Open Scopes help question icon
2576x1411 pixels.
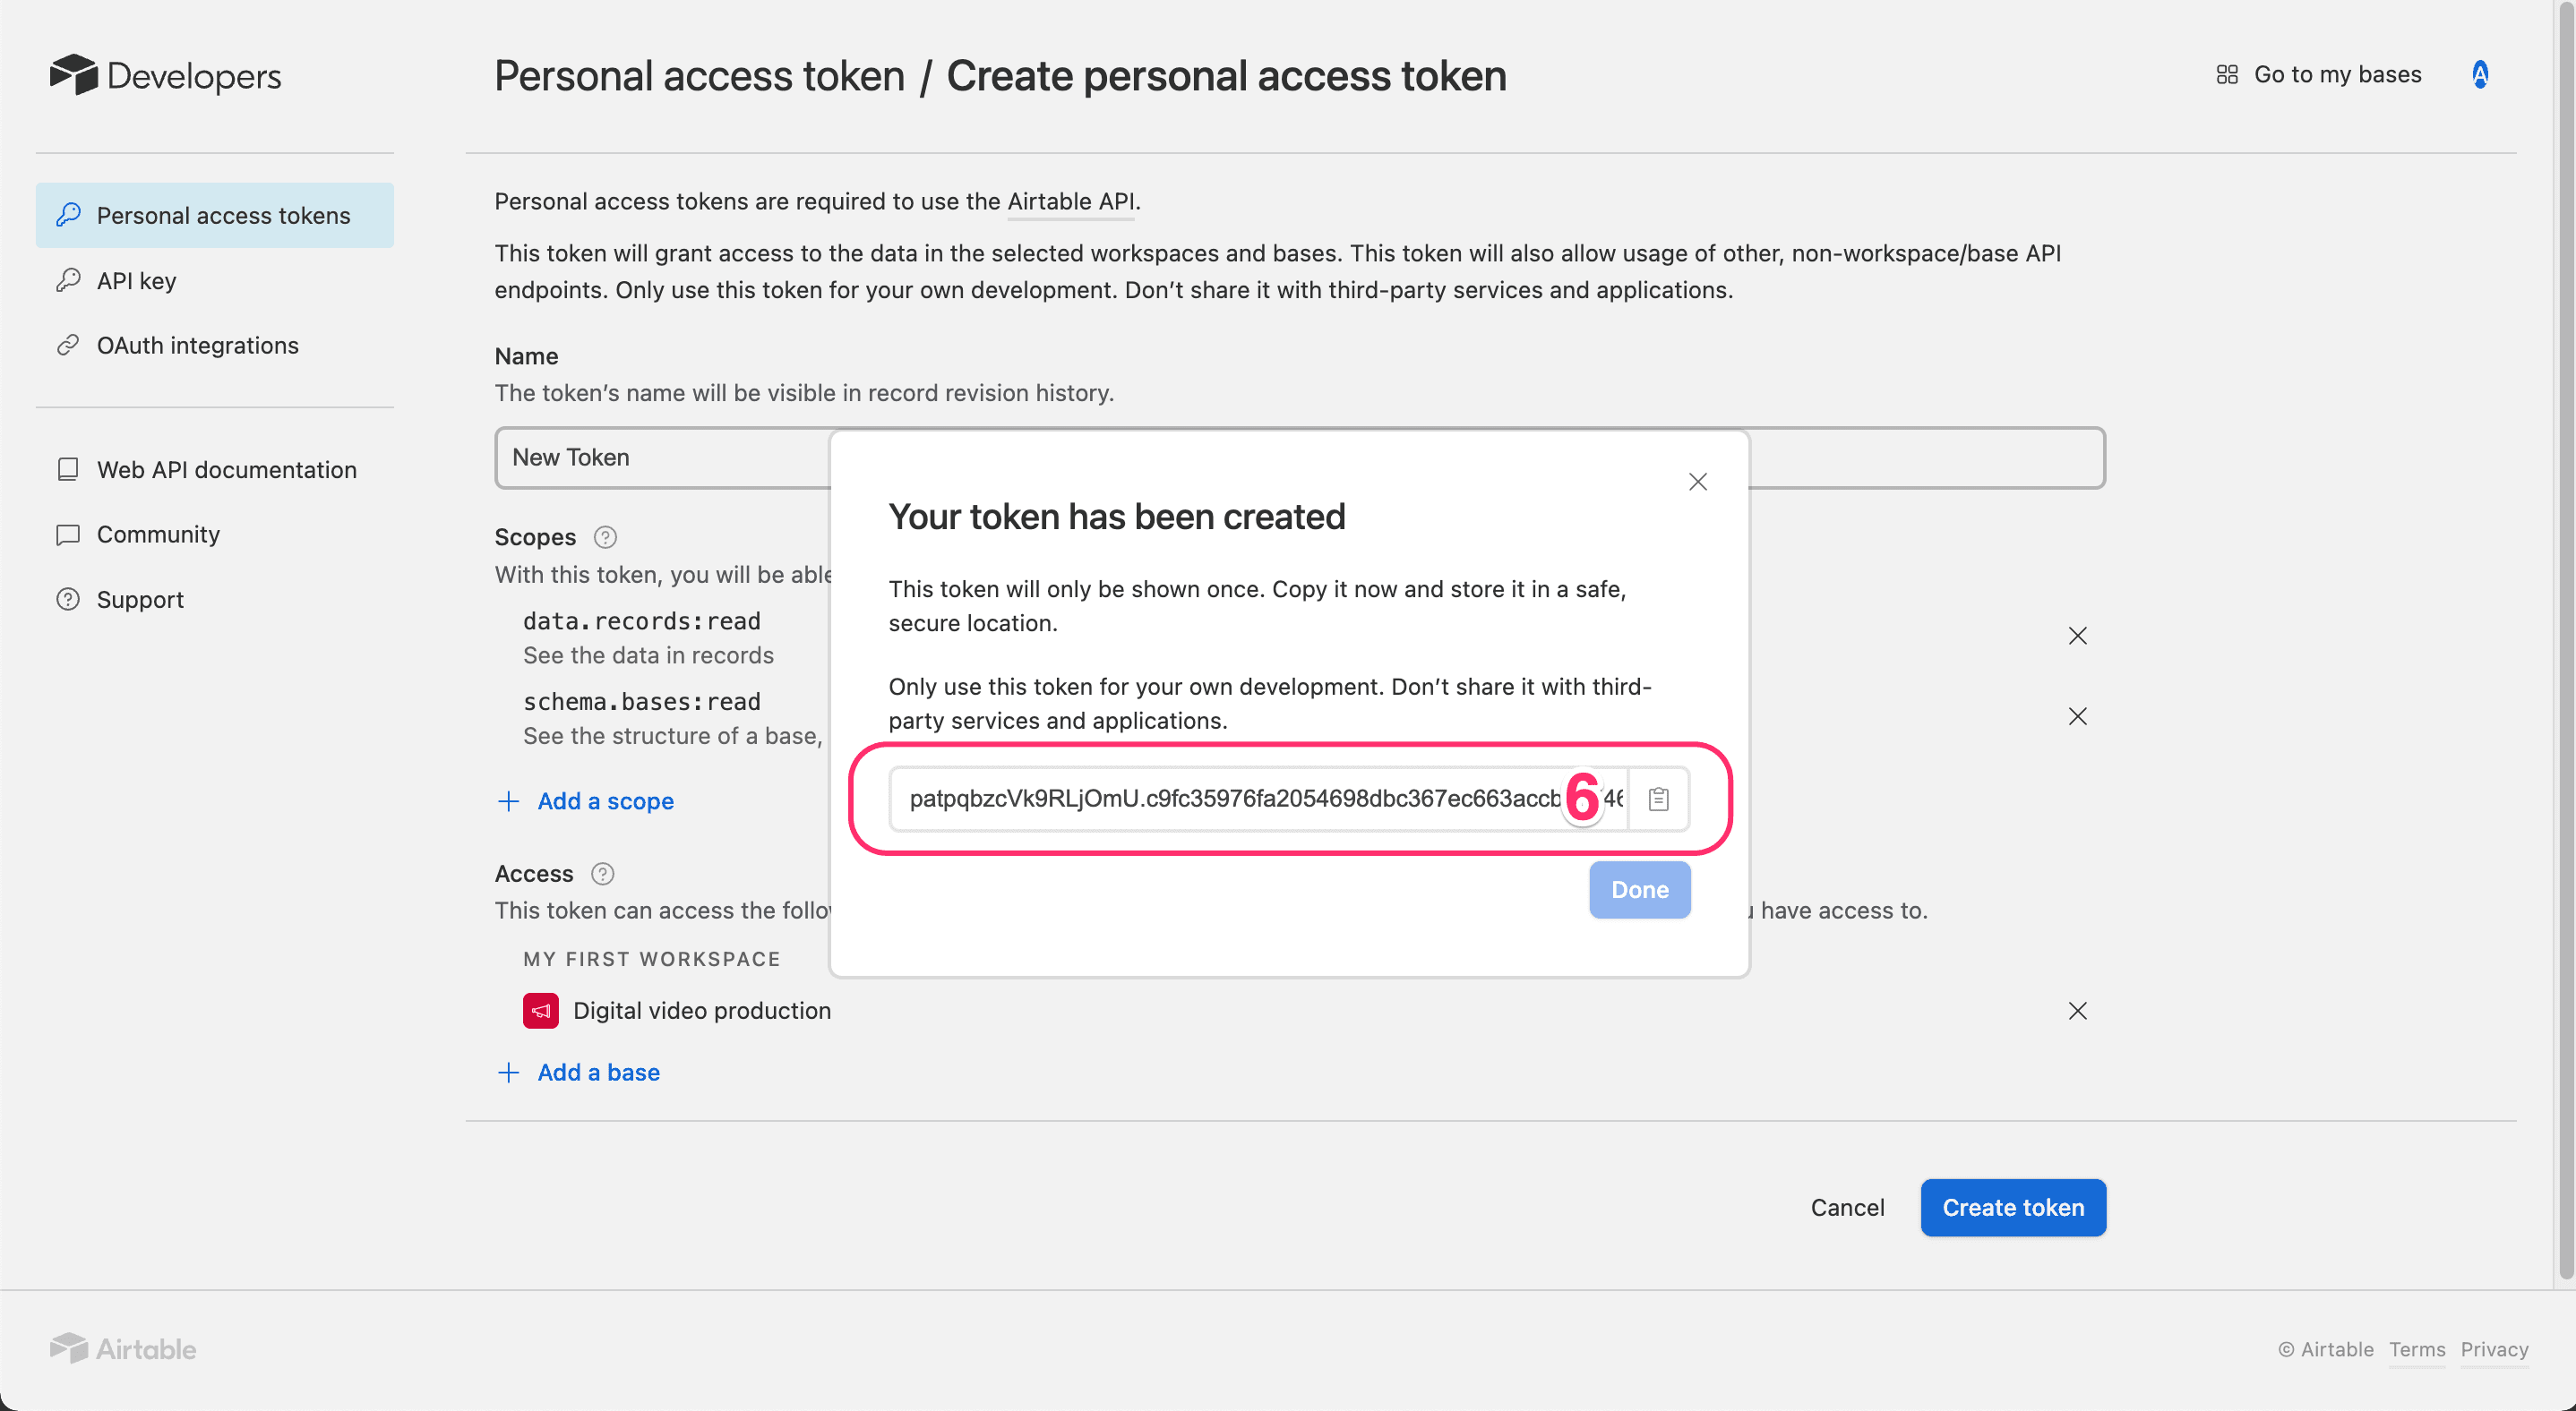(x=605, y=537)
